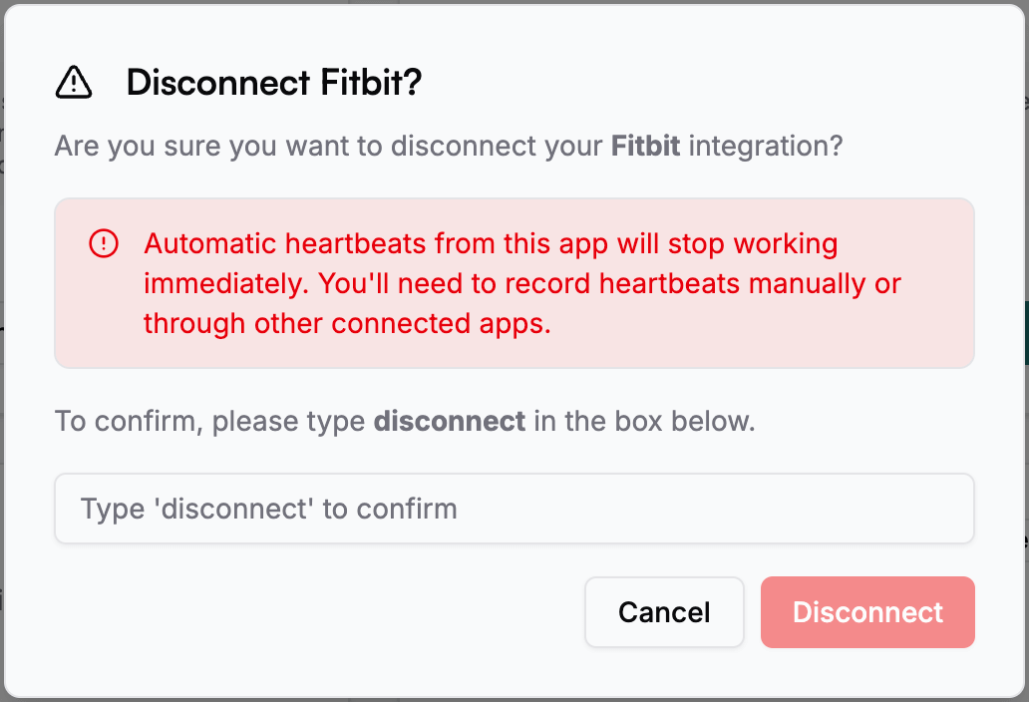Click the 'Disconnect Fitbit?' dialog title
Screen dimensions: 1029x702
[x=274, y=83]
